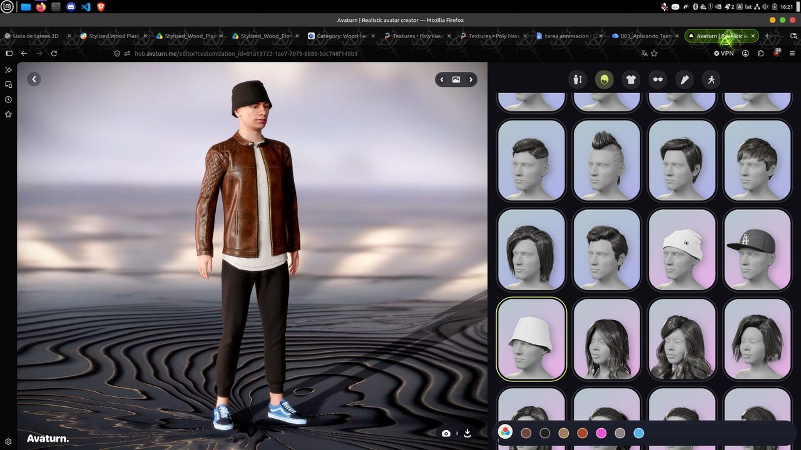Open the face makeup brush category
This screenshot has height=450, width=801.
[684, 79]
